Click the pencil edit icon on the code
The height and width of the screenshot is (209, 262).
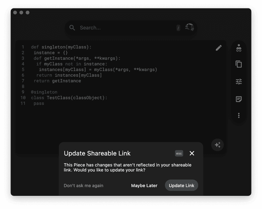(218, 47)
